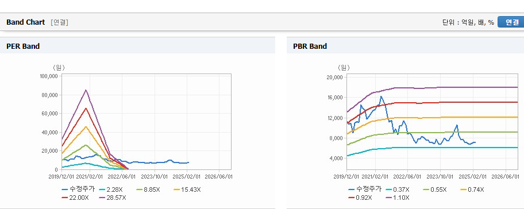Click the PER Band panel title
Viewport: 524px width, 209px height.
point(23,47)
